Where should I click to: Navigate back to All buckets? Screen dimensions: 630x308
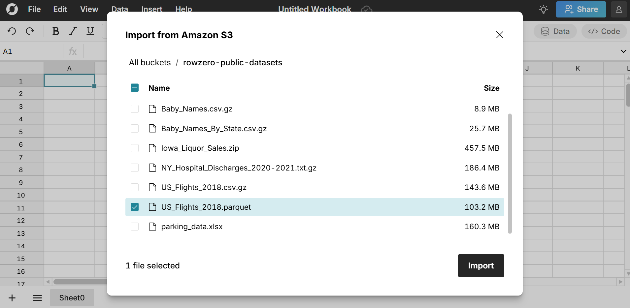tap(149, 62)
